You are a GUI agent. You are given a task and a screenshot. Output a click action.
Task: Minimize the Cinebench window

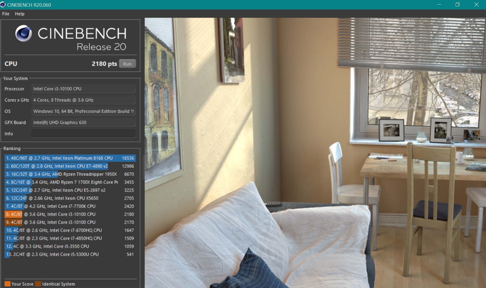coord(439,5)
